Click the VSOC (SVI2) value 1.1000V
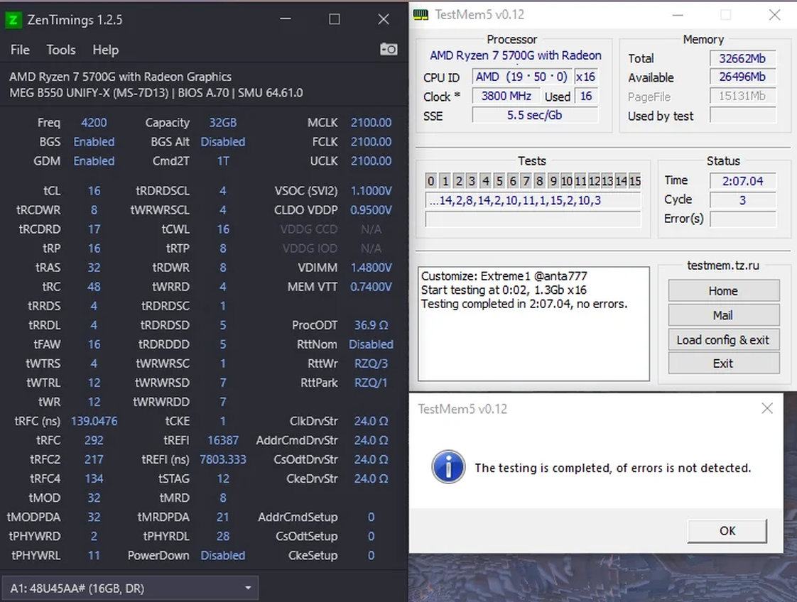Screen dimensions: 797x602 tap(371, 191)
